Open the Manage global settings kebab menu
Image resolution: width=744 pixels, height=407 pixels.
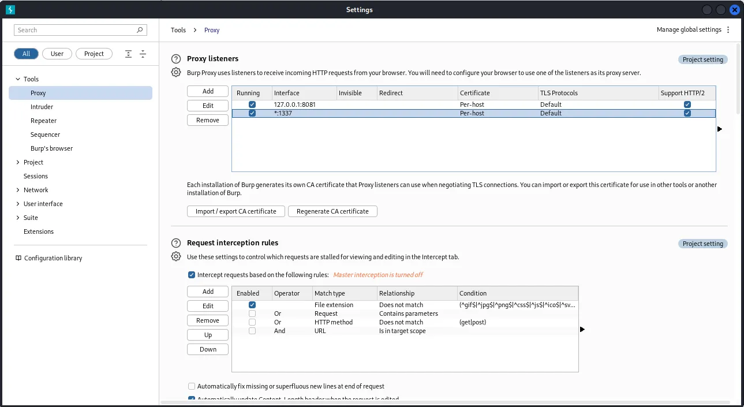tap(728, 30)
